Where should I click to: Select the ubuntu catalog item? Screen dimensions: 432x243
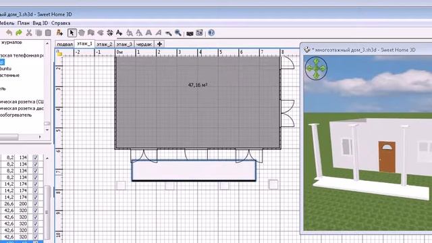pyautogui.click(x=5, y=69)
